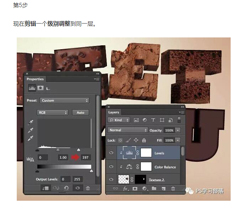Create new fill or adjustment layer

pos(145,189)
